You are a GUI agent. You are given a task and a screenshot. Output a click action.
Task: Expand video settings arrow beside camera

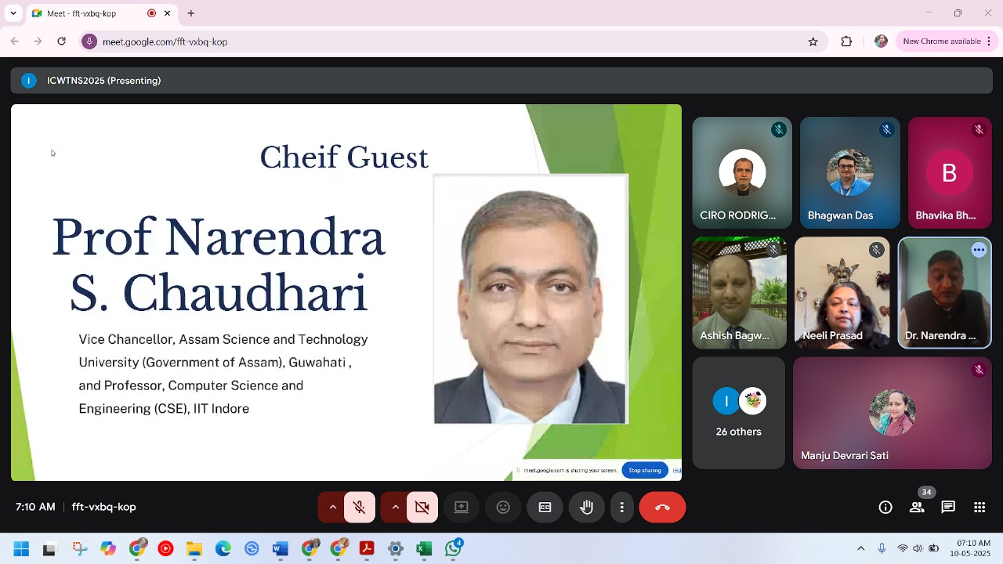tap(395, 508)
